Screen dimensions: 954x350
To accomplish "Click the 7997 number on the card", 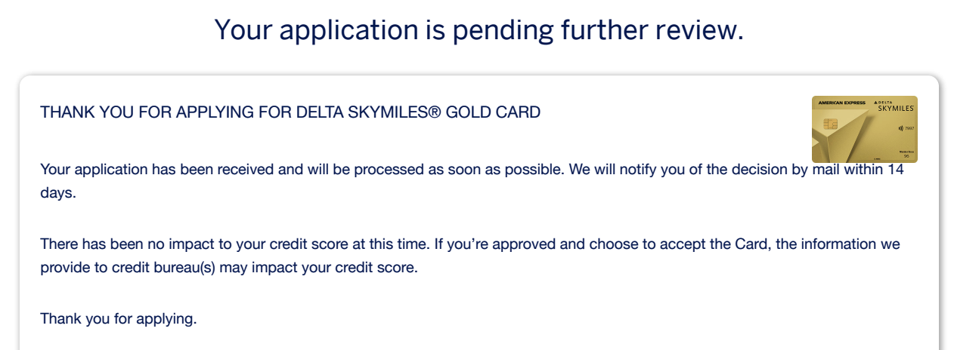I will pos(909,128).
